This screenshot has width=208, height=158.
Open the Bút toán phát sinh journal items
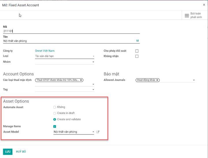tap(193, 15)
